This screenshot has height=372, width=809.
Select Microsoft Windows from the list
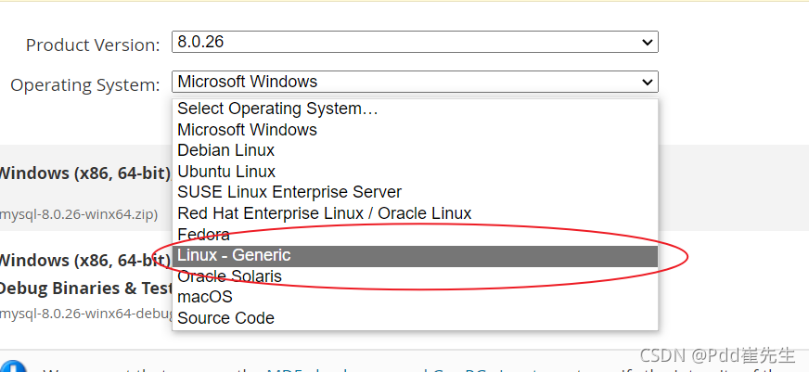(x=415, y=130)
